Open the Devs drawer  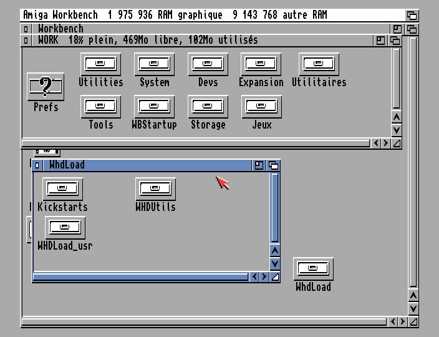point(208,64)
